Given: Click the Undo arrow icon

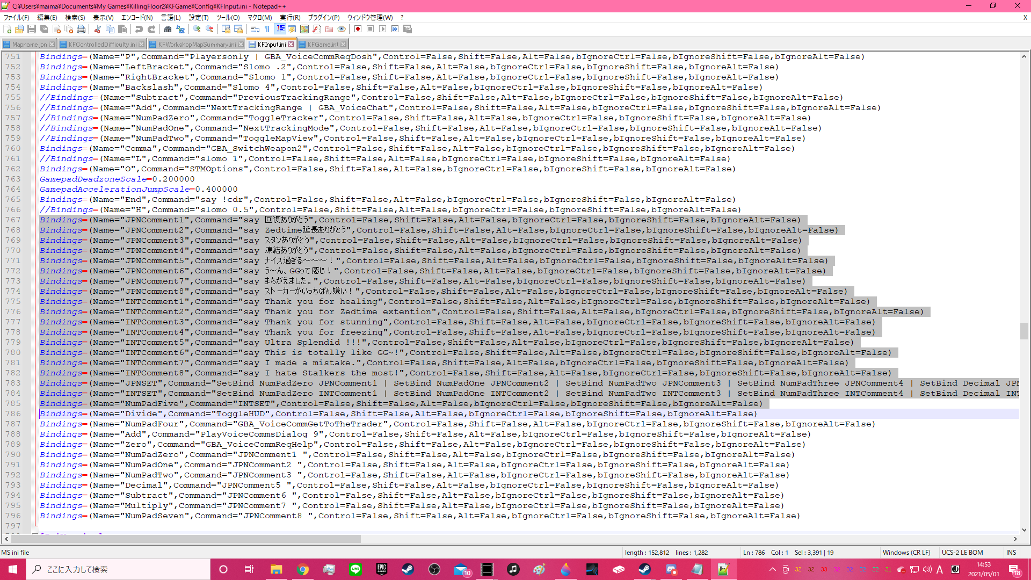Looking at the screenshot, I should click(x=139, y=29).
